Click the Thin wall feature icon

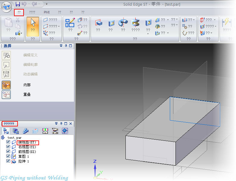point(157,33)
